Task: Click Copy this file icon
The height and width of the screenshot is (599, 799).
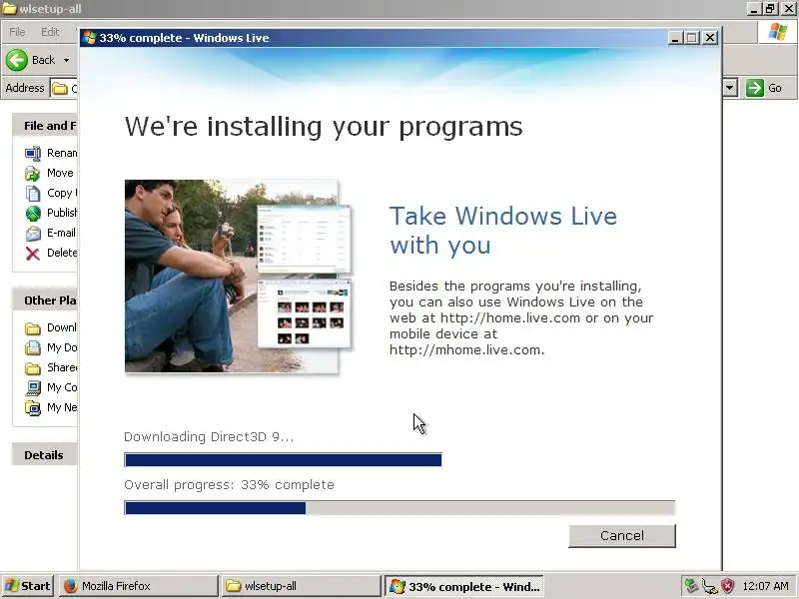Action: (33, 193)
